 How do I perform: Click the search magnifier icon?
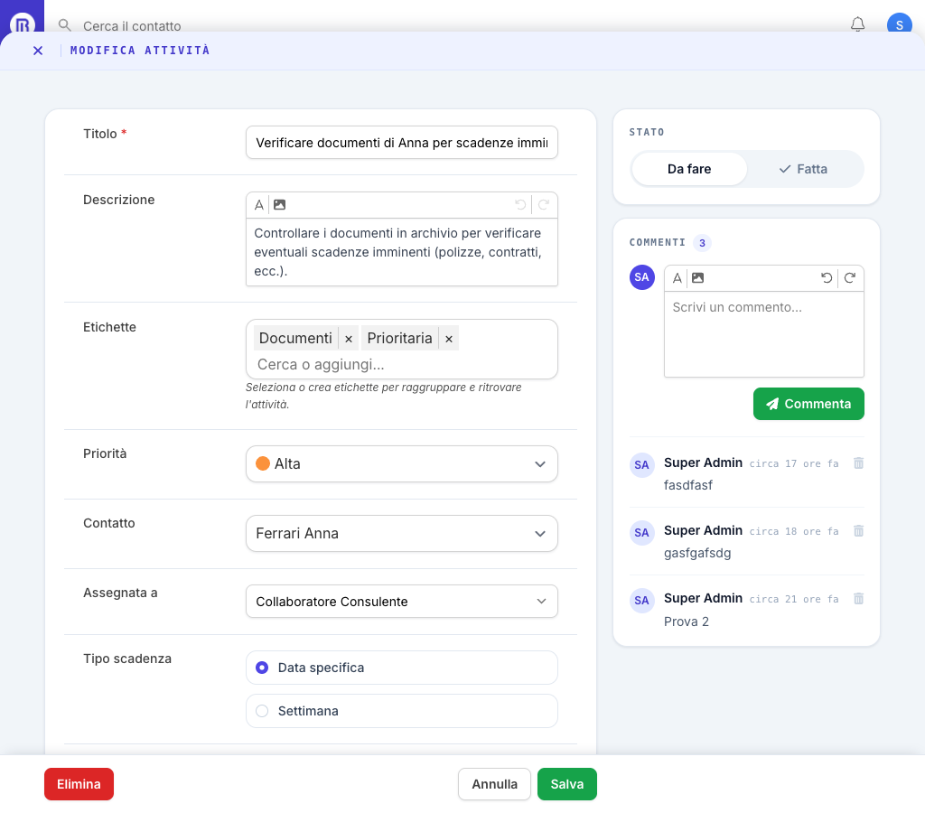coord(65,25)
